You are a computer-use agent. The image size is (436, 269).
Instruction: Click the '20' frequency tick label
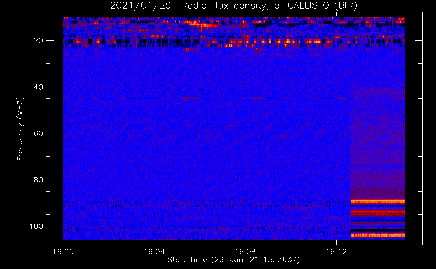tap(38, 41)
